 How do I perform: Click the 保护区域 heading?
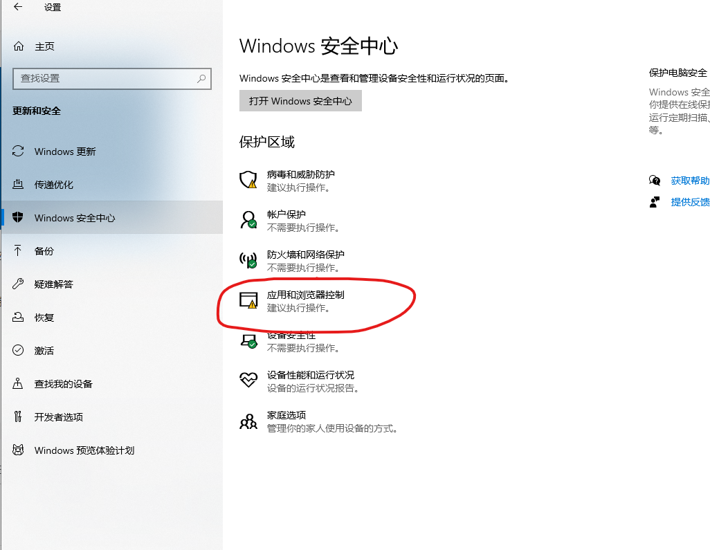click(266, 142)
